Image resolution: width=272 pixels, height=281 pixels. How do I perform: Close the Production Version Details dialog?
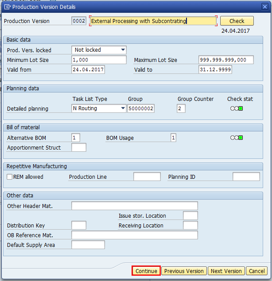click(265, 7)
